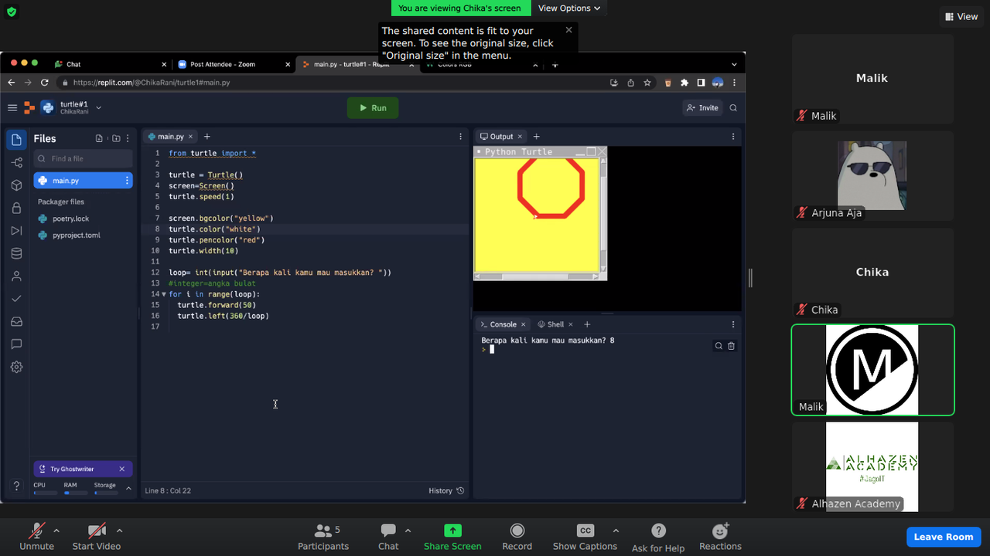Open the View Options dropdown
Viewport: 990px width, 556px height.
(569, 8)
